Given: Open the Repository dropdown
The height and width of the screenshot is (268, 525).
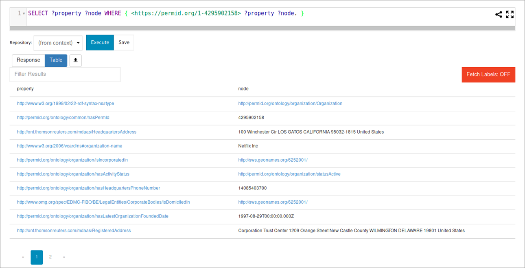Looking at the screenshot, I should point(58,43).
